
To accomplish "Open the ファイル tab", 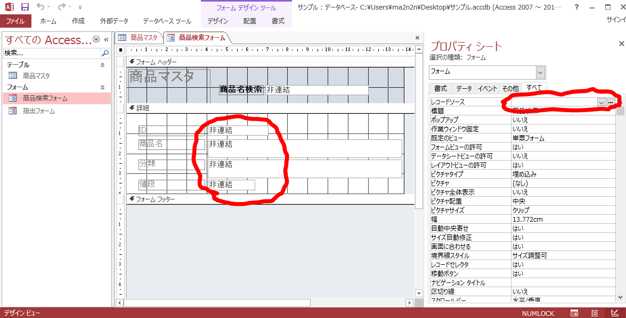I will (15, 21).
